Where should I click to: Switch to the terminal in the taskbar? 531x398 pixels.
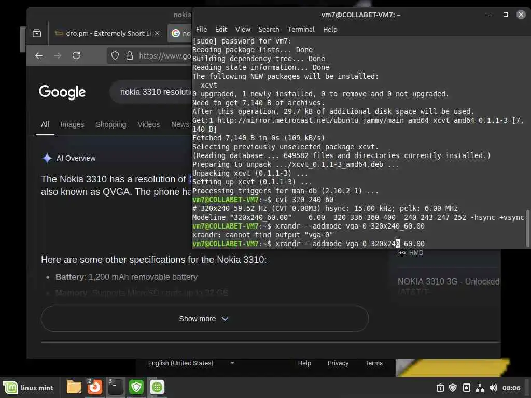(116, 387)
